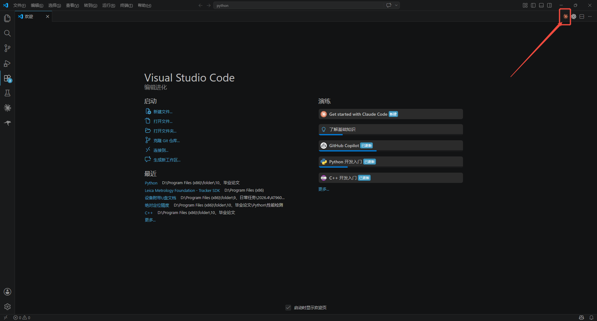Click the 连接到... link

[x=161, y=150]
